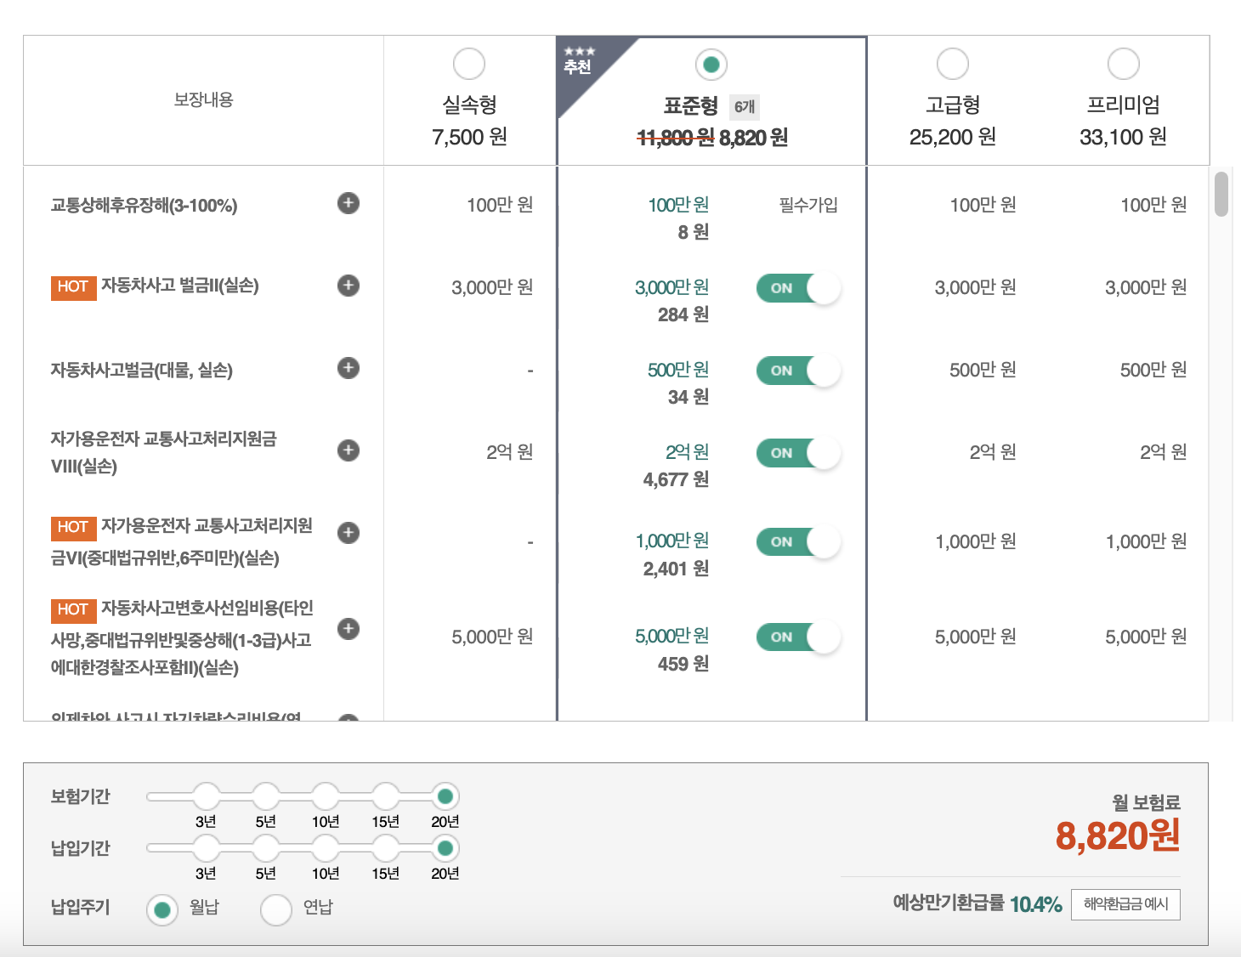The width and height of the screenshot is (1241, 957).
Task: Toggle off 교통사고처리지원금VI 2,401원 coverage
Action: tap(798, 541)
